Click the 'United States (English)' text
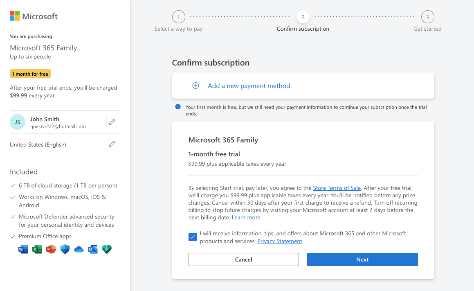Viewport: 474px width, 291px height. tap(38, 144)
